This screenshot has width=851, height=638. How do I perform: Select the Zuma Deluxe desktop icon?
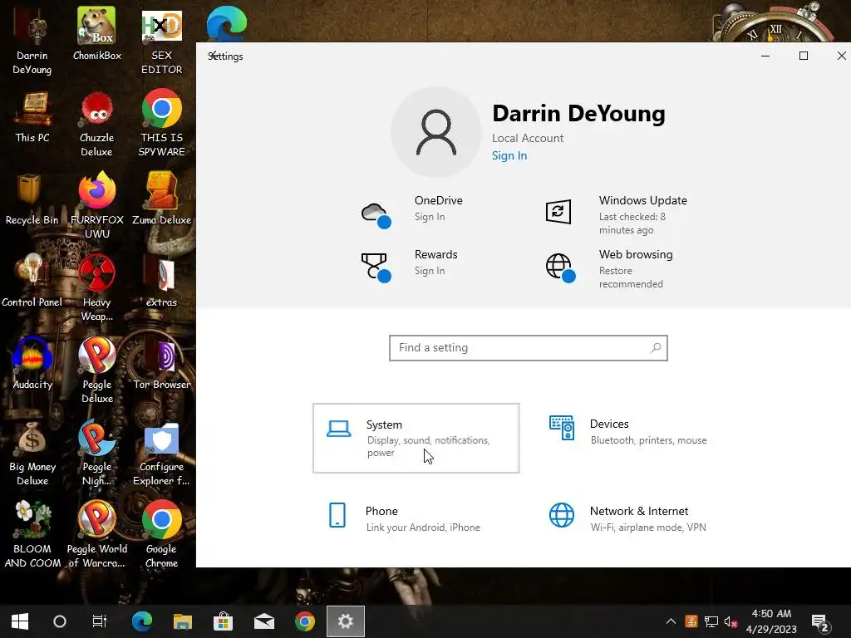click(162, 198)
